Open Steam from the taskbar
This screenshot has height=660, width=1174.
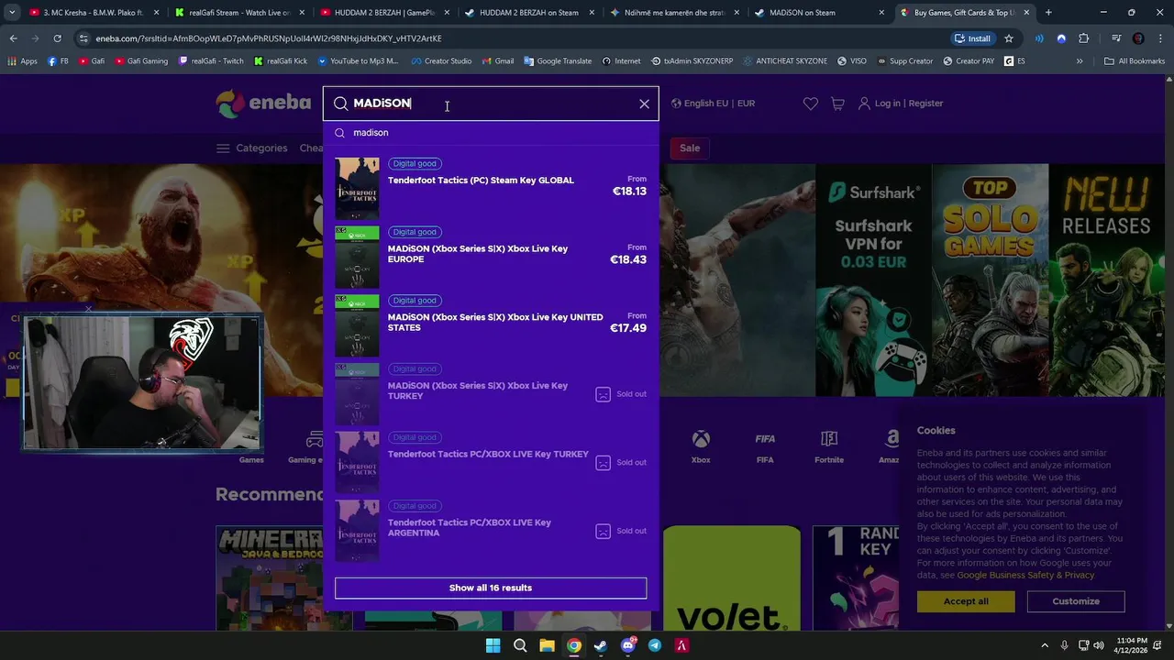pyautogui.click(x=601, y=645)
